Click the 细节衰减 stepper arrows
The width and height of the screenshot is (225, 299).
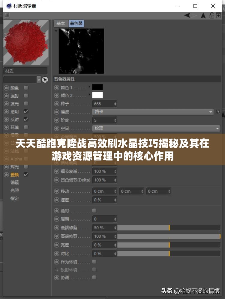(x=115, y=171)
